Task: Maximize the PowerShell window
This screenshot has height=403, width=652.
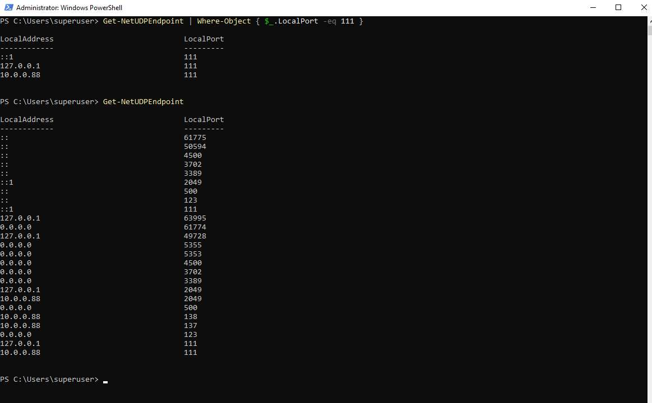Action: click(x=618, y=7)
